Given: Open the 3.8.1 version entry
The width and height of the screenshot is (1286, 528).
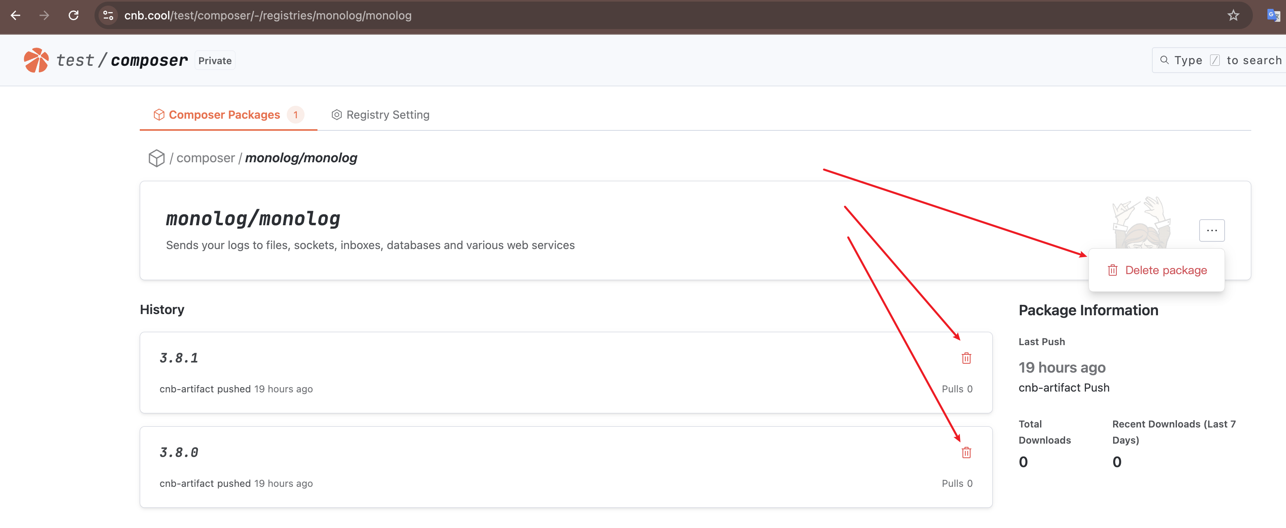Looking at the screenshot, I should [179, 358].
